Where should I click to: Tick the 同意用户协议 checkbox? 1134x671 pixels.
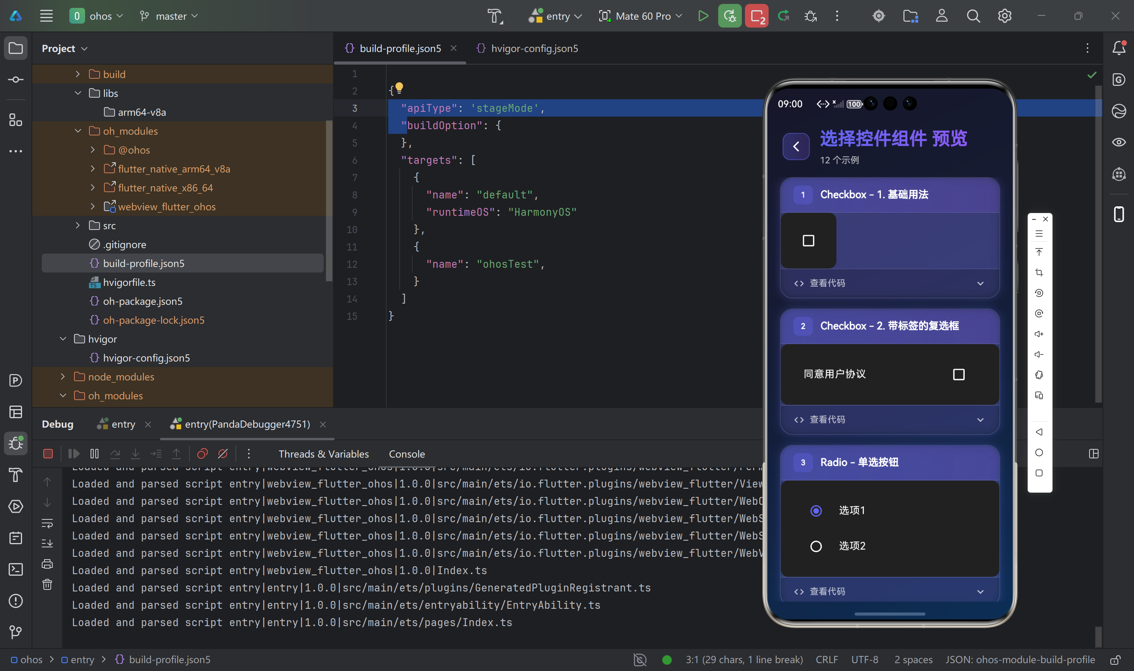coord(959,374)
